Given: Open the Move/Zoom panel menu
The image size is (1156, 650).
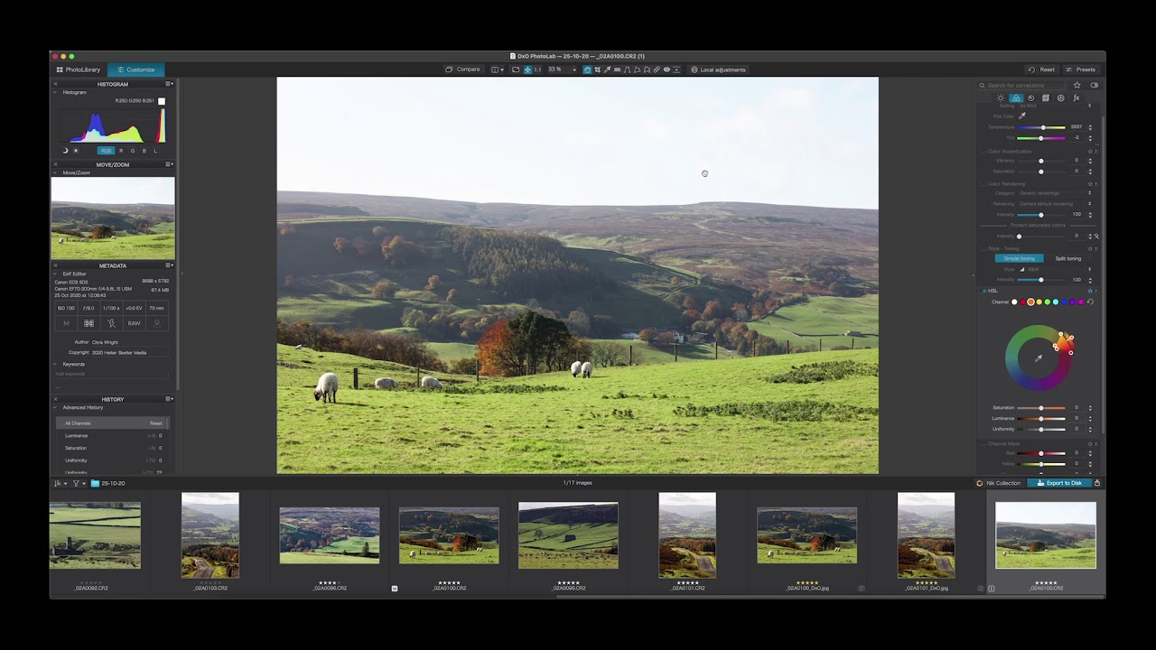Looking at the screenshot, I should coord(169,164).
